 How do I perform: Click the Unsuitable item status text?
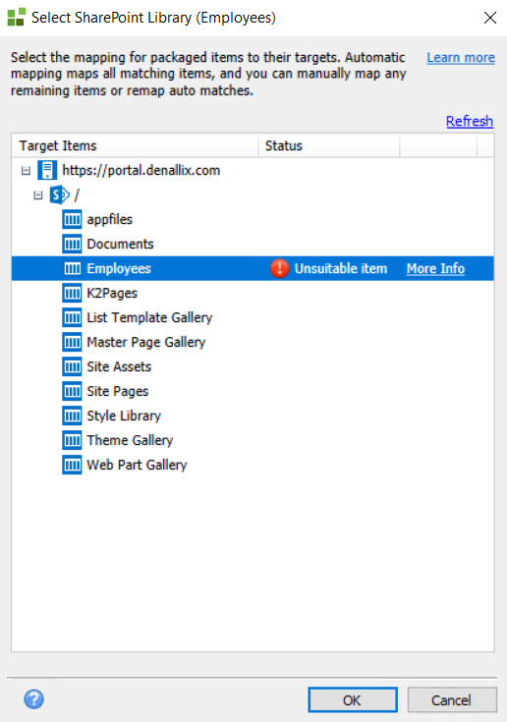coord(341,268)
